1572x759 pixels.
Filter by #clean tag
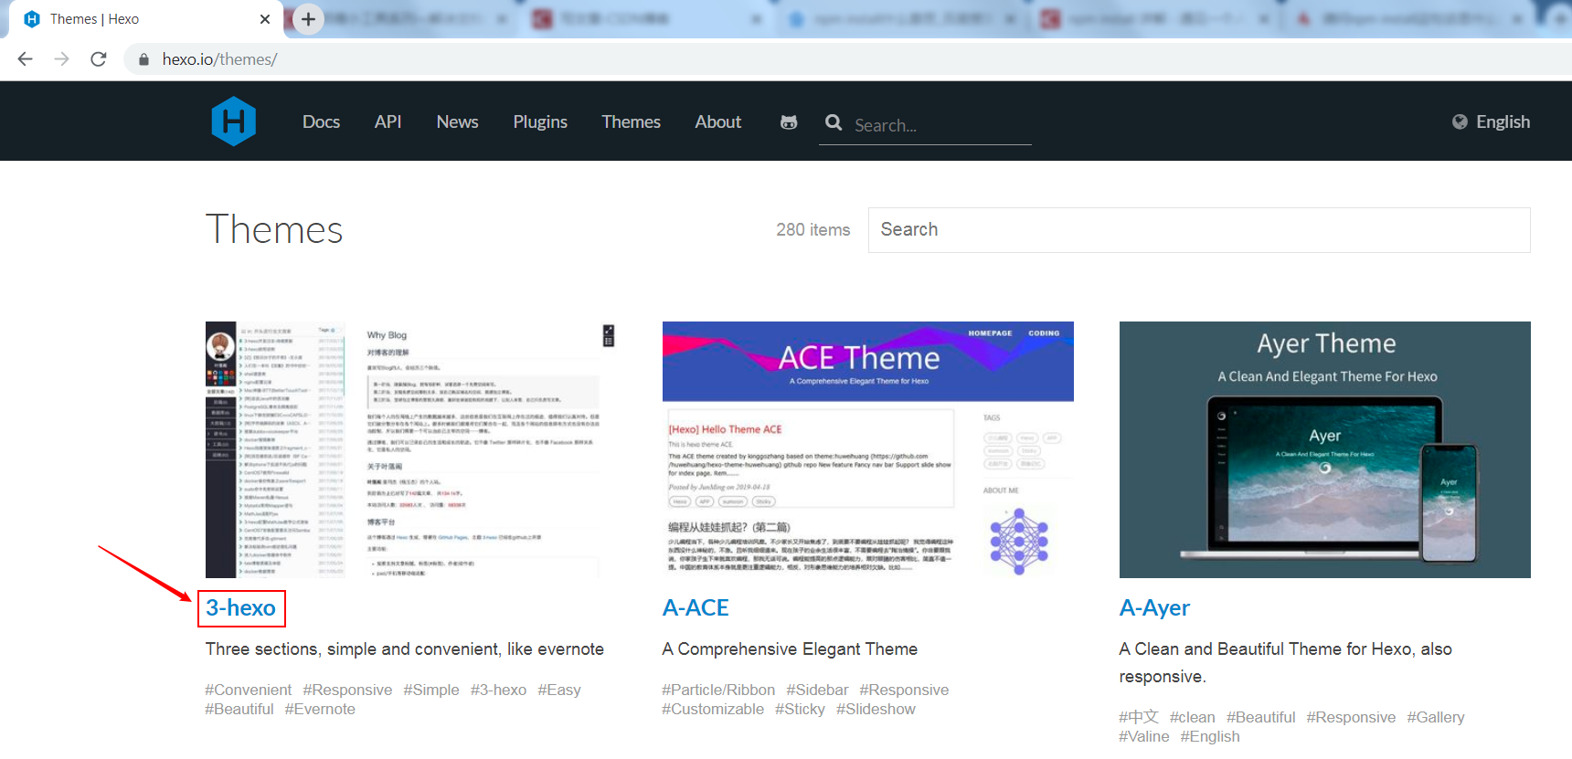1193,717
